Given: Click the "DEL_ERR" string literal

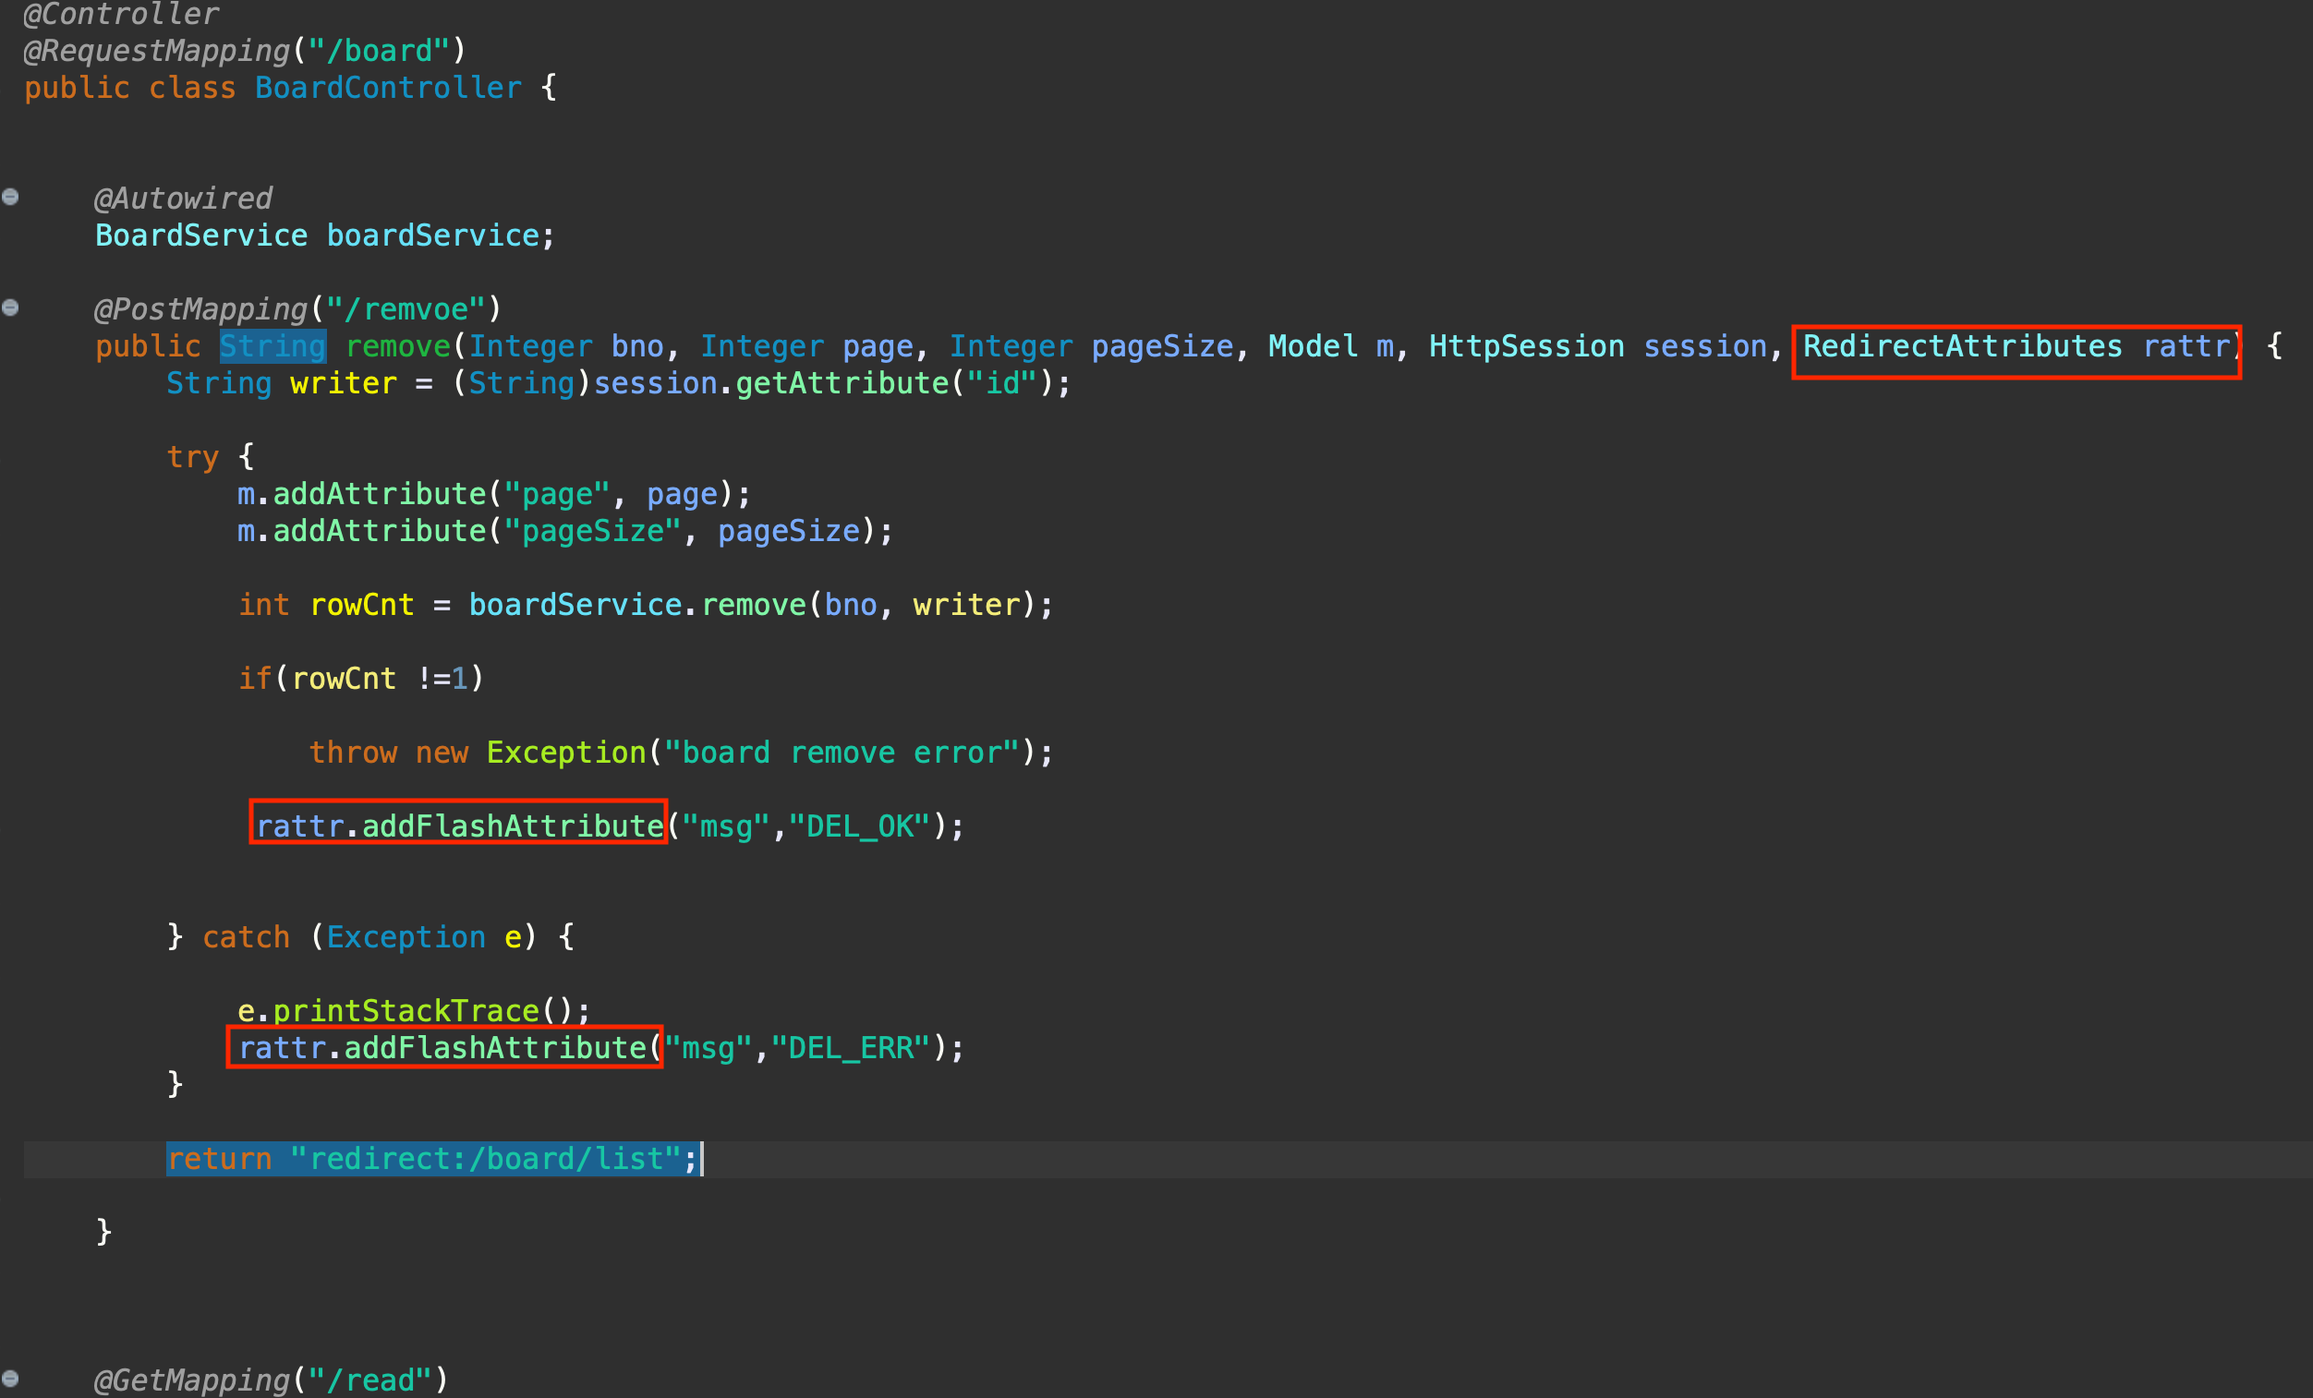Looking at the screenshot, I should point(851,1047).
